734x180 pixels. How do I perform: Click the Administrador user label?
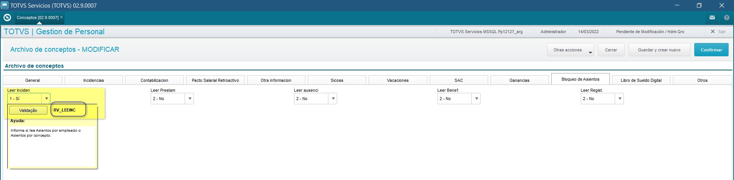click(x=553, y=32)
